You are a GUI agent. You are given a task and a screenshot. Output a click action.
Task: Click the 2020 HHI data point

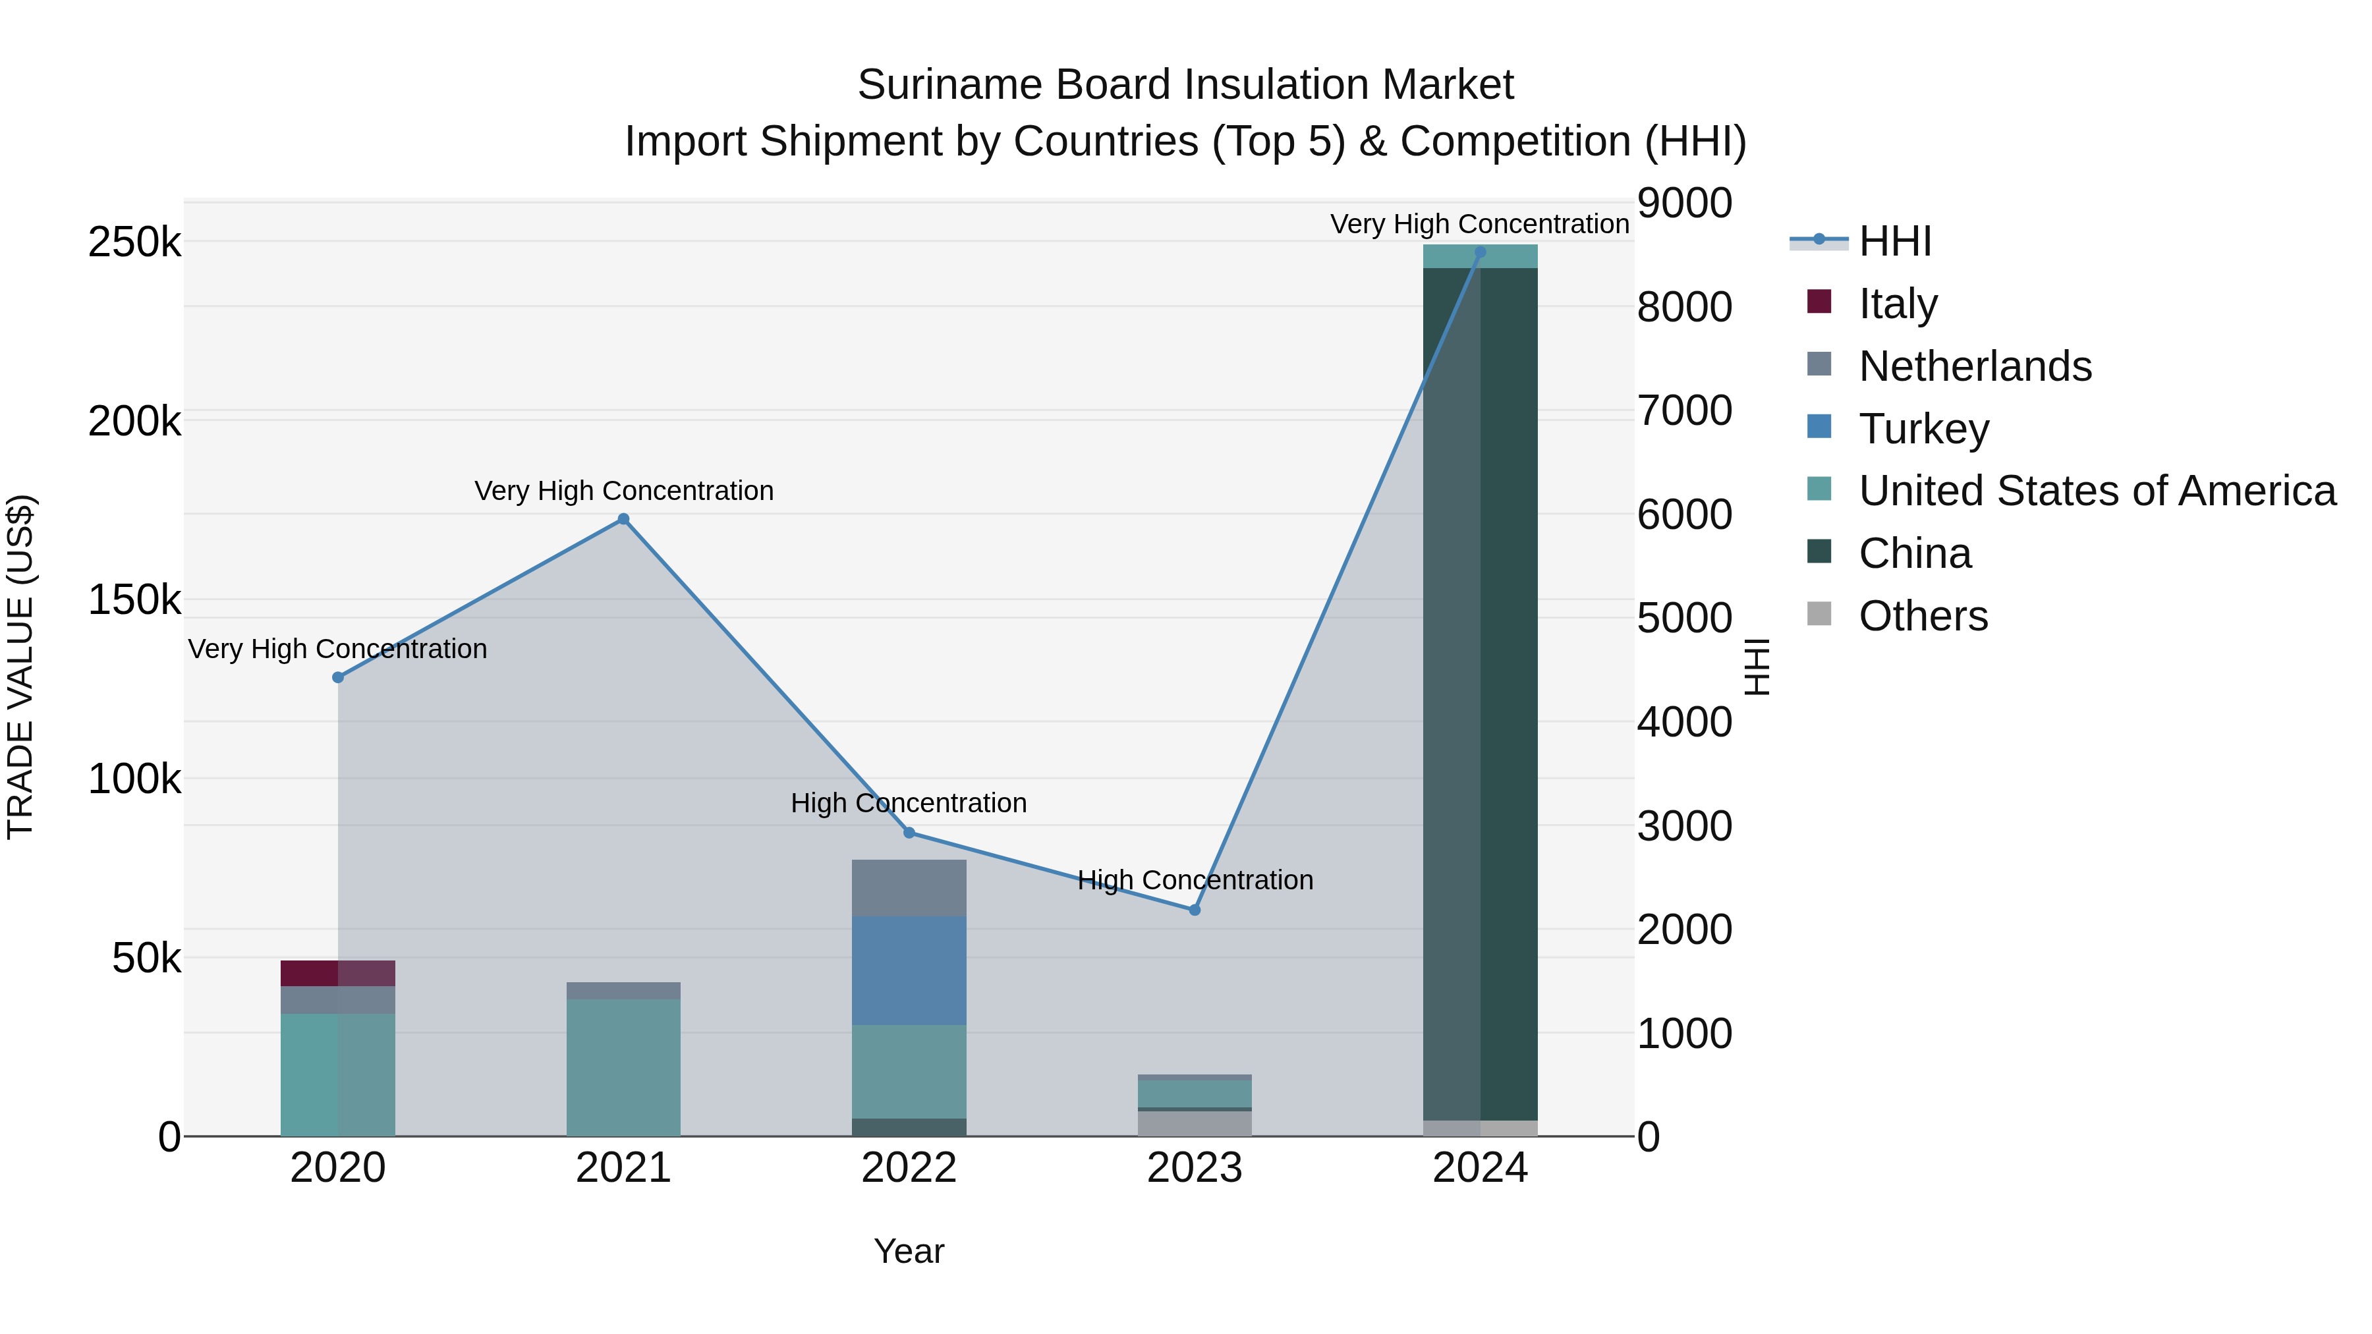pyautogui.click(x=338, y=678)
